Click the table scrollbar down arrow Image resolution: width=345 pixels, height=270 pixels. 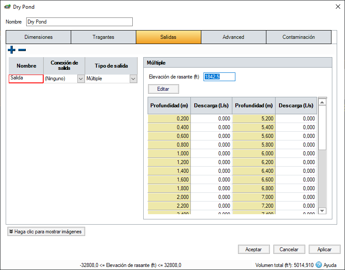click(322, 211)
